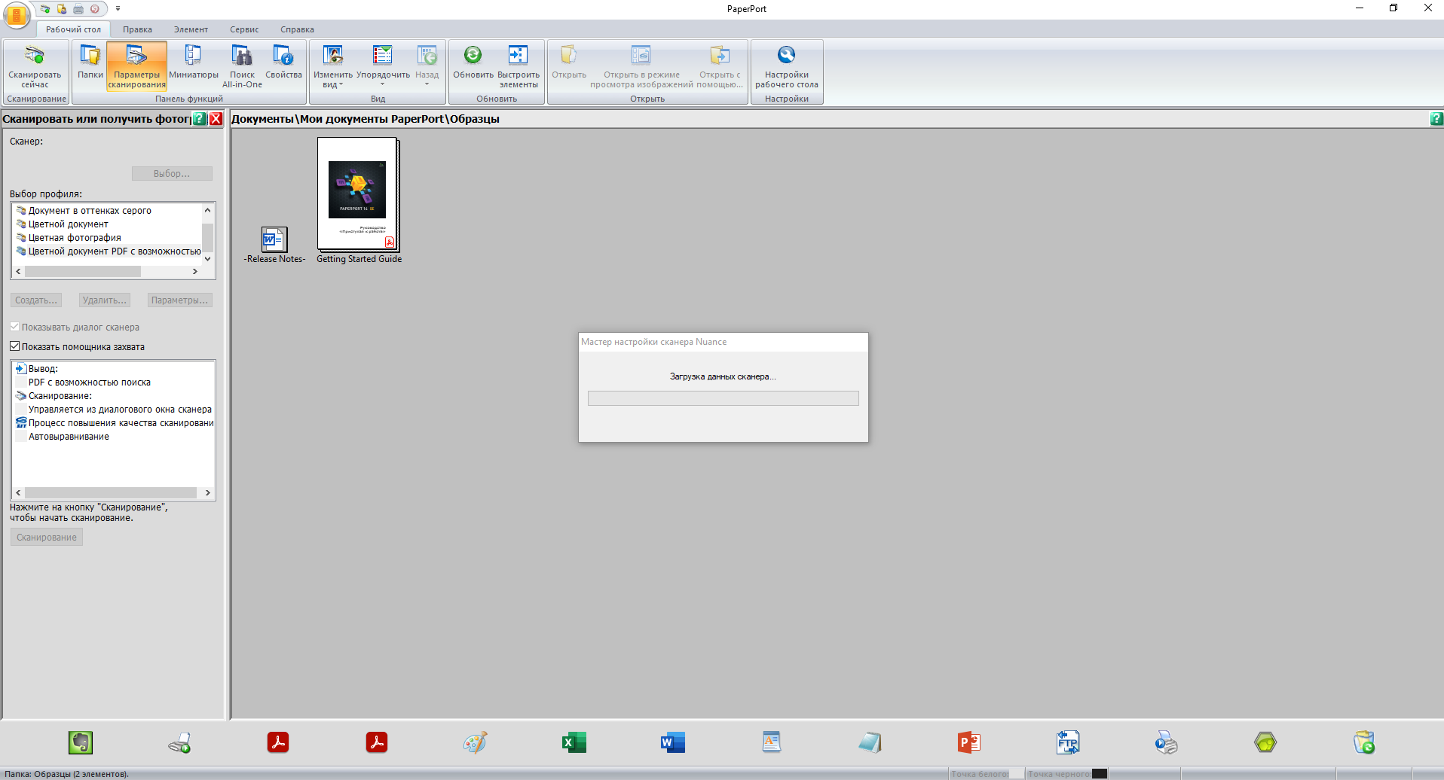Open the Правка tab

pos(137,29)
